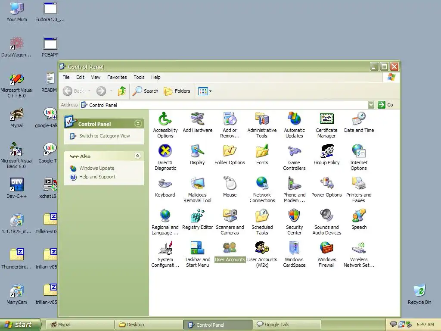Select the Fonts folder icon
This screenshot has width=441, height=331.
point(262,155)
